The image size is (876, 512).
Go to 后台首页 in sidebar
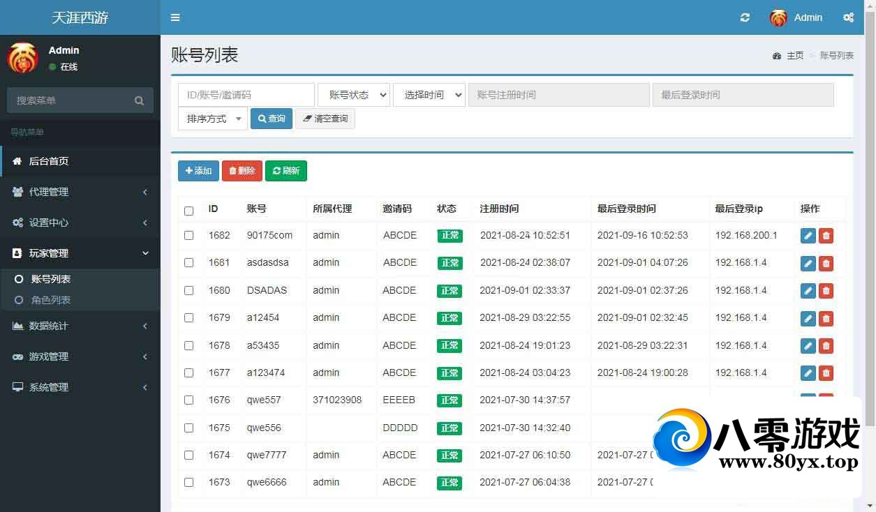[x=80, y=161]
